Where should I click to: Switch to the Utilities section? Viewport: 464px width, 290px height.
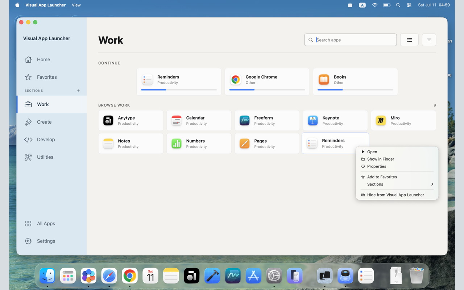coord(51,157)
